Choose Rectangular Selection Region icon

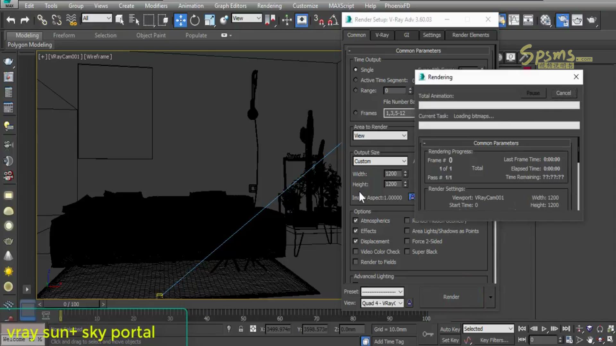[x=149, y=20]
